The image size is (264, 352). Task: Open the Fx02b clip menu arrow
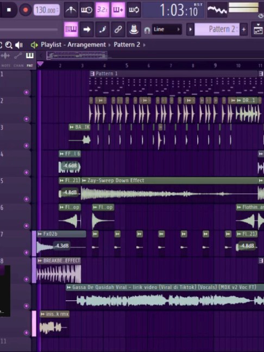40,234
